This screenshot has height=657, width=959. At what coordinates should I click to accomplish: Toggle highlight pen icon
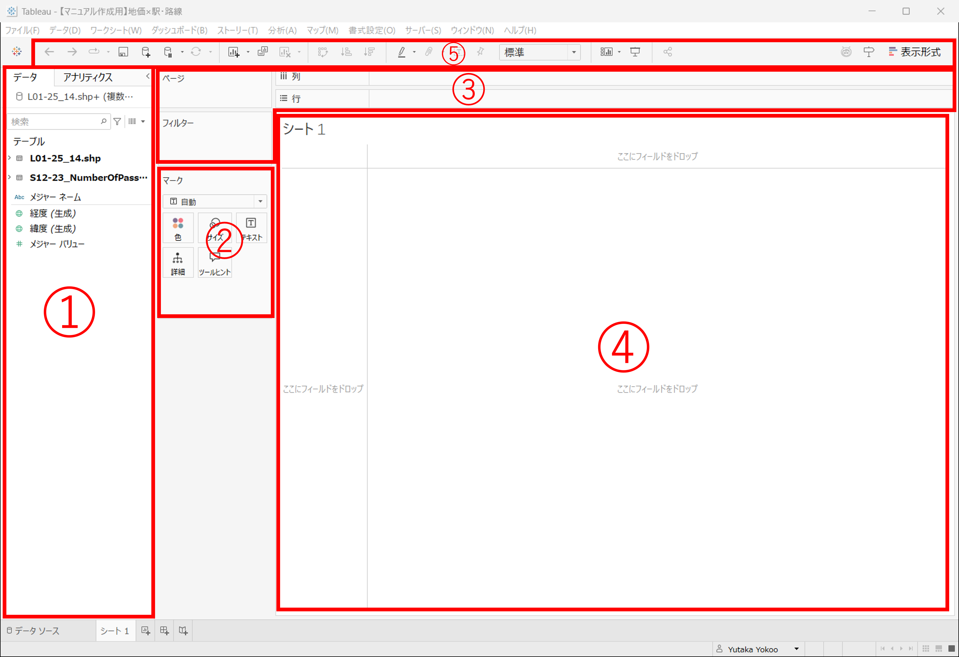point(401,51)
